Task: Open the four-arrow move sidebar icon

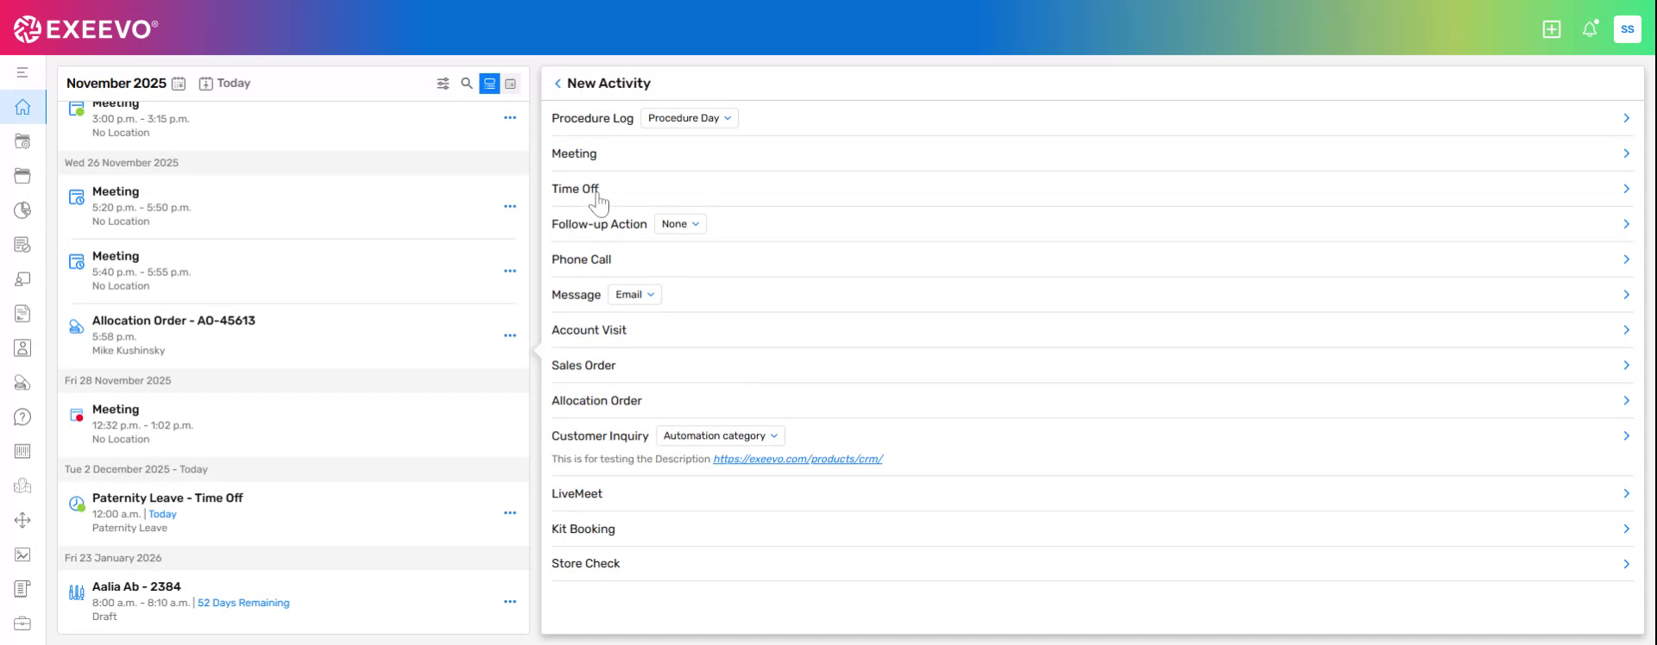Action: pyautogui.click(x=22, y=520)
